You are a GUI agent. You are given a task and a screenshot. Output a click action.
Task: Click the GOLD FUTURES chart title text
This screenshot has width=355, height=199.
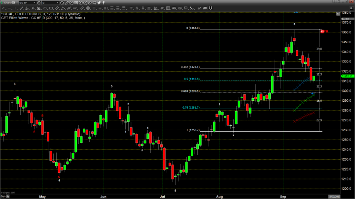[26, 14]
